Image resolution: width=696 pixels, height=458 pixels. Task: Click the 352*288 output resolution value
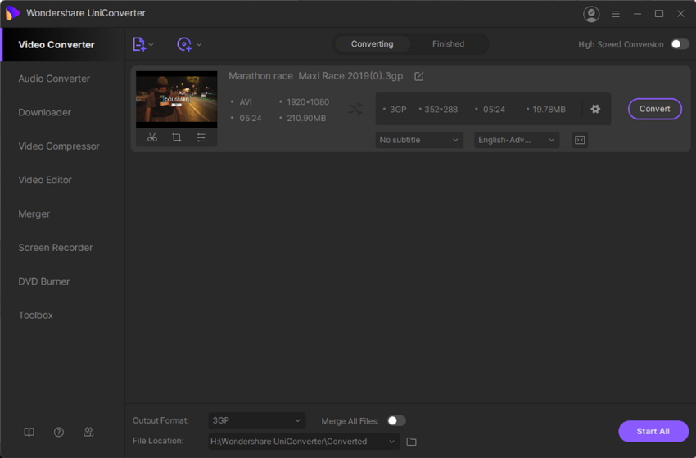[x=441, y=110]
